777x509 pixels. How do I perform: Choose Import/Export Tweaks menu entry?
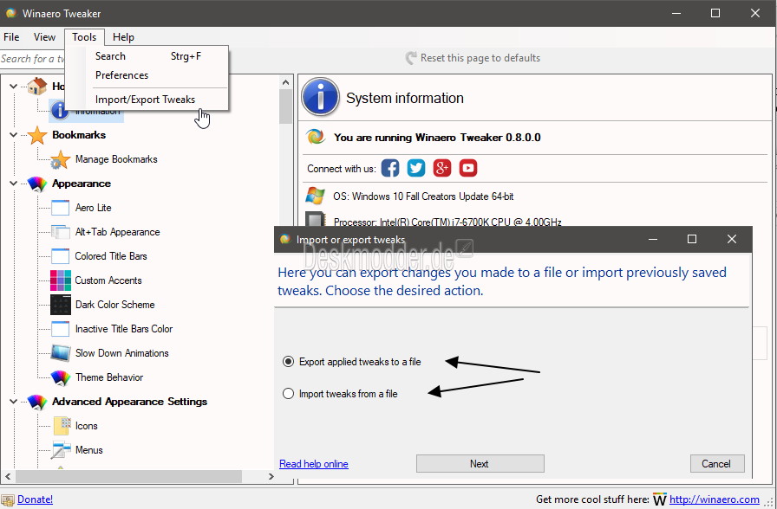click(x=147, y=100)
